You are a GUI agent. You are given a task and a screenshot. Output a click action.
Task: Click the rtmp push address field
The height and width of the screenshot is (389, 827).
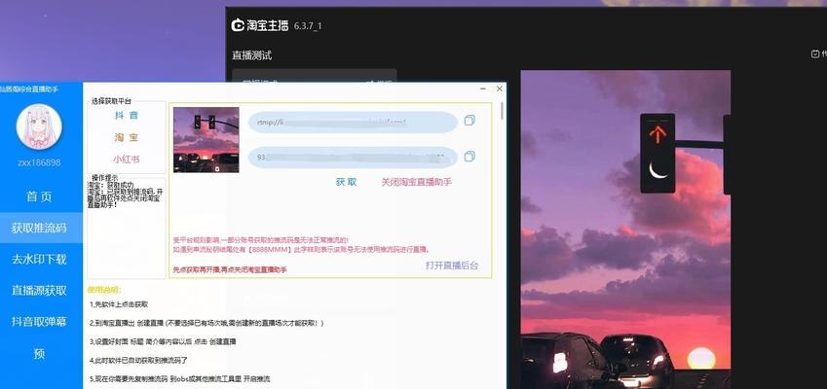coord(353,123)
